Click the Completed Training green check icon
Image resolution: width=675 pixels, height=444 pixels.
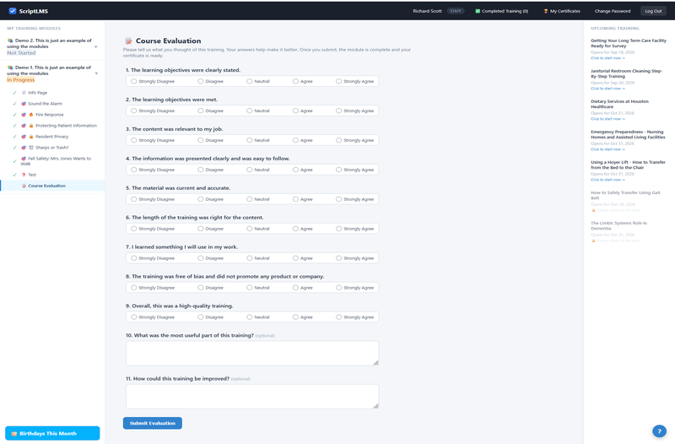478,11
